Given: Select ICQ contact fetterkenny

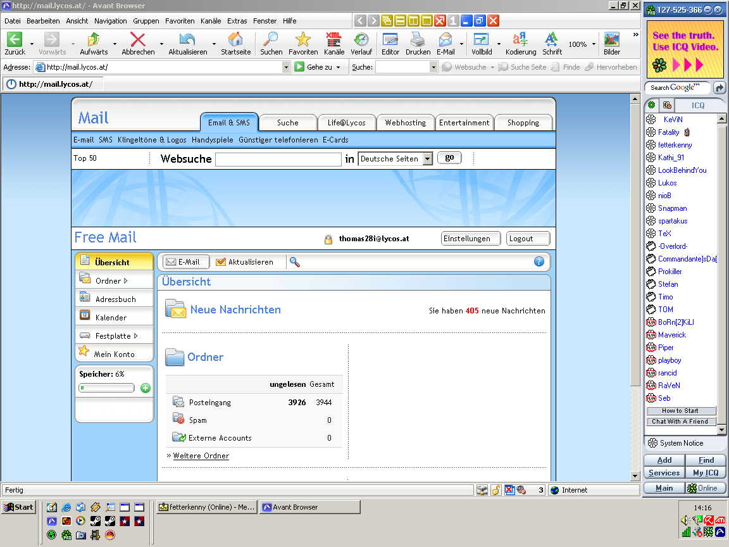Looking at the screenshot, I should tap(675, 144).
